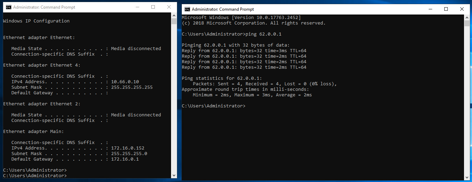The width and height of the screenshot is (472, 182).
Task: Minimize the left ipconfig Command Prompt window
Action: pos(137,7)
